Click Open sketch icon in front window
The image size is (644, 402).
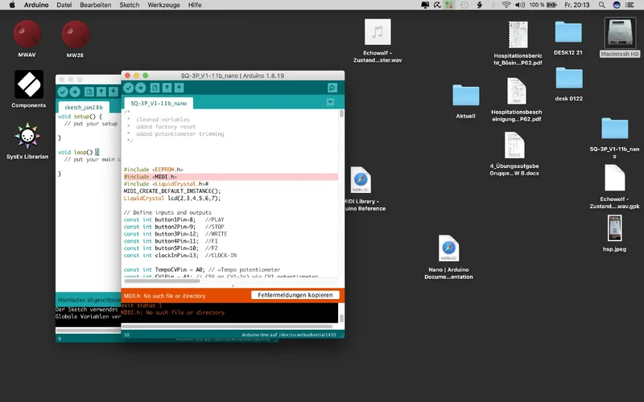(167, 88)
